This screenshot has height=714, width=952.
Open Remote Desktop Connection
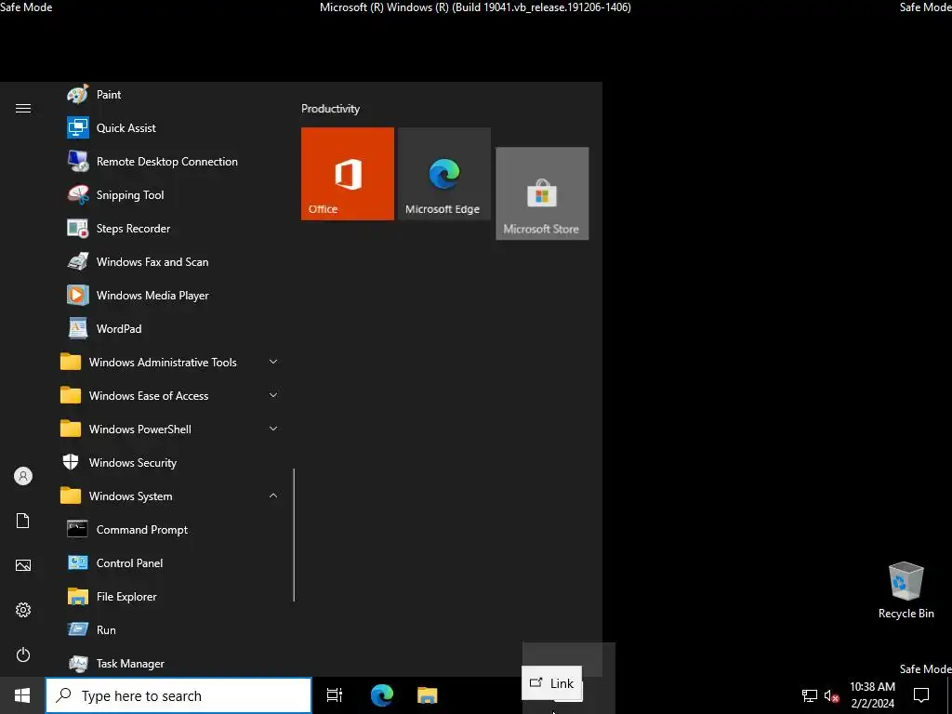(x=170, y=162)
